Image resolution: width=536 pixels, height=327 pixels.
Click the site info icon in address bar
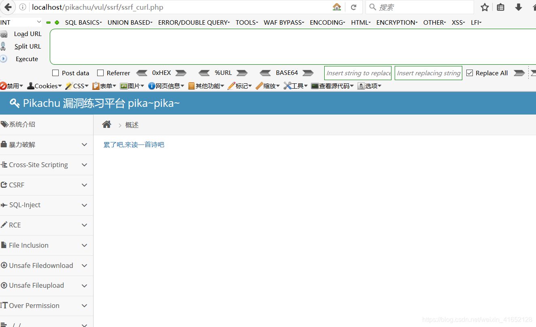[23, 7]
